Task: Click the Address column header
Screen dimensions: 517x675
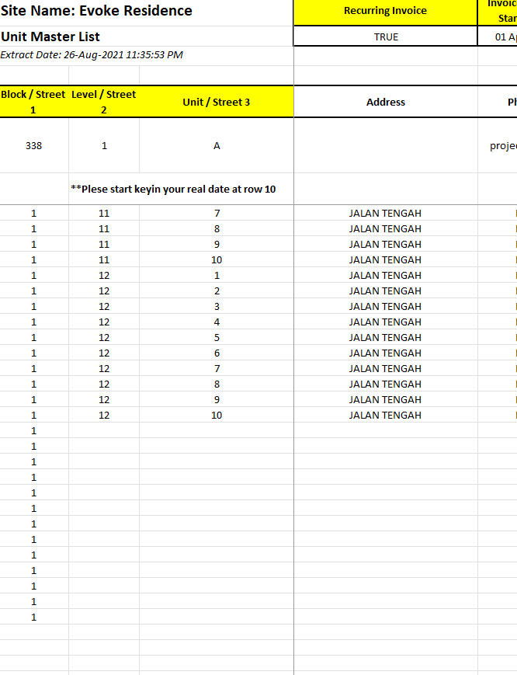Action: pyautogui.click(x=385, y=102)
